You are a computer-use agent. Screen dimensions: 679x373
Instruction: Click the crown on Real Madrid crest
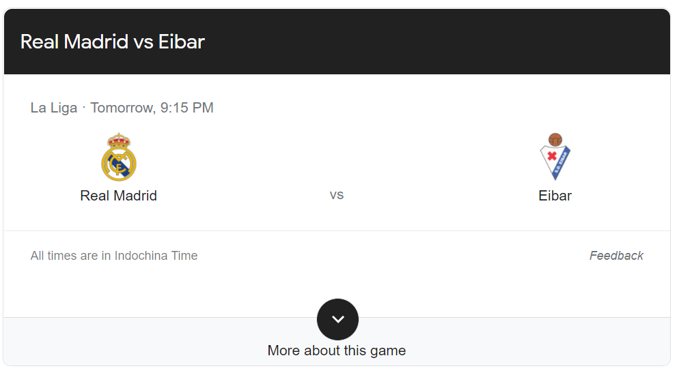[x=119, y=141]
